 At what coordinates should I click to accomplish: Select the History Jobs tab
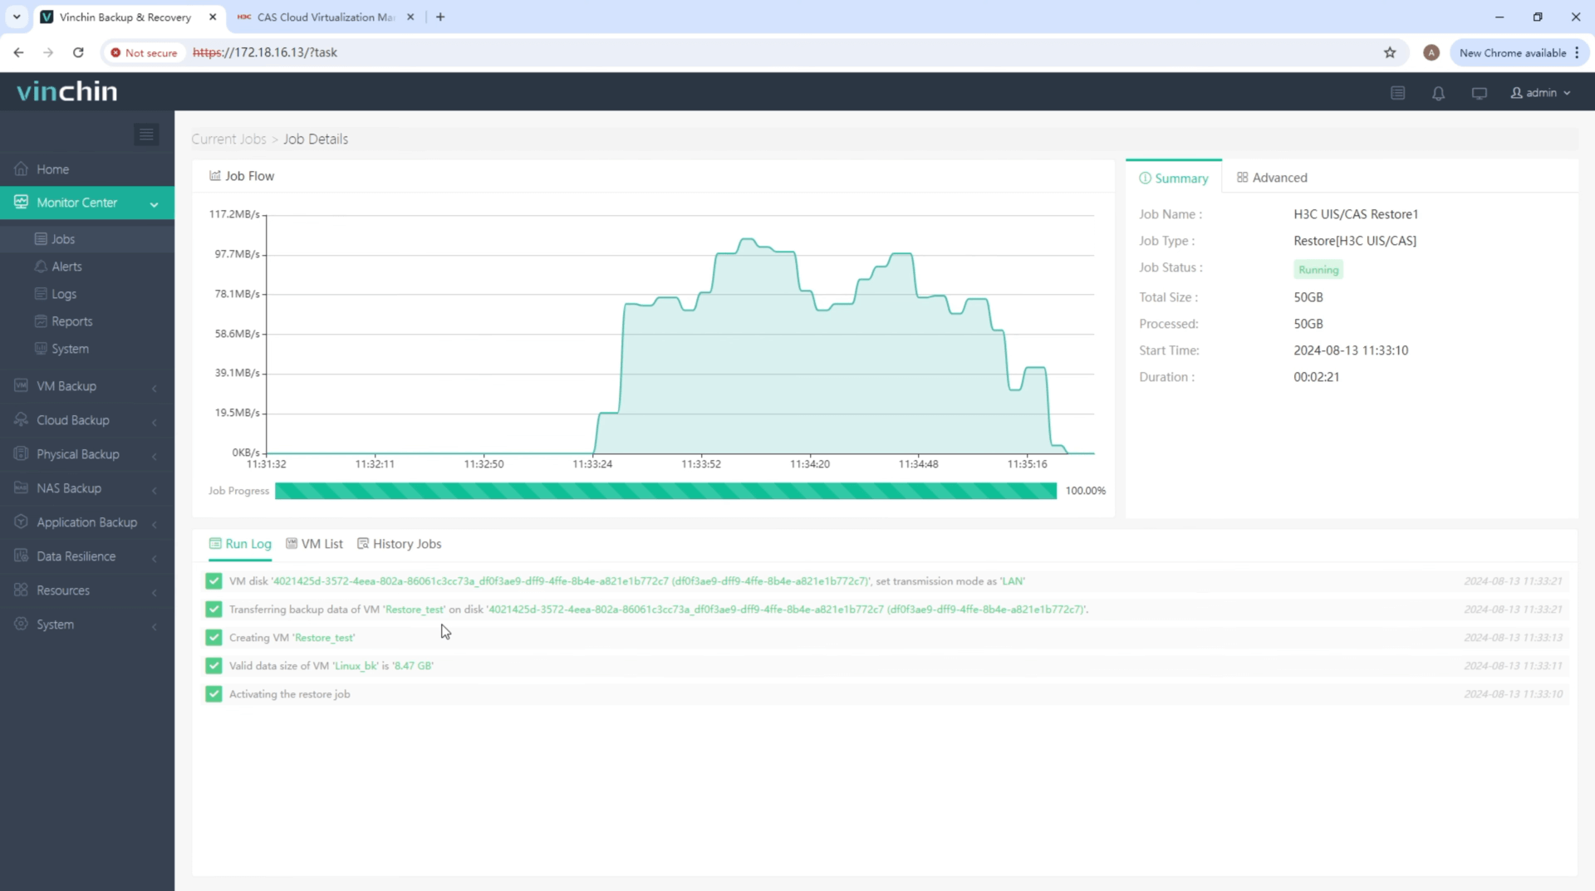(400, 544)
